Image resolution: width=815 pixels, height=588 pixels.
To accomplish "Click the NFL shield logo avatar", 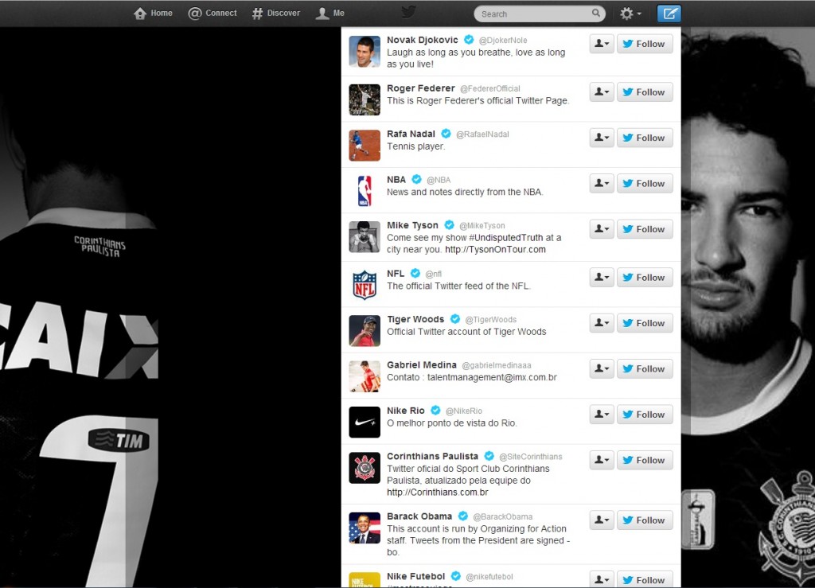I will click(365, 285).
